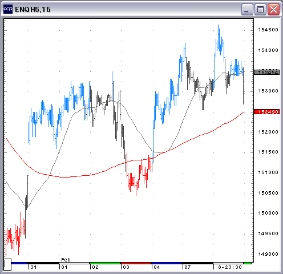Select the red 152490 moving average label
The image size is (283, 274).
(x=266, y=112)
